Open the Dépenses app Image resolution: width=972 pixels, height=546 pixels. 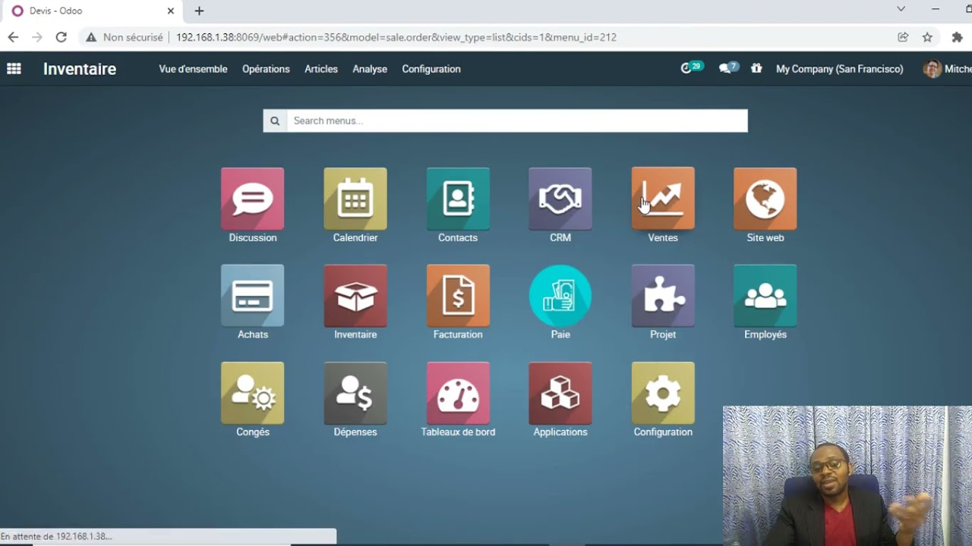coord(355,393)
